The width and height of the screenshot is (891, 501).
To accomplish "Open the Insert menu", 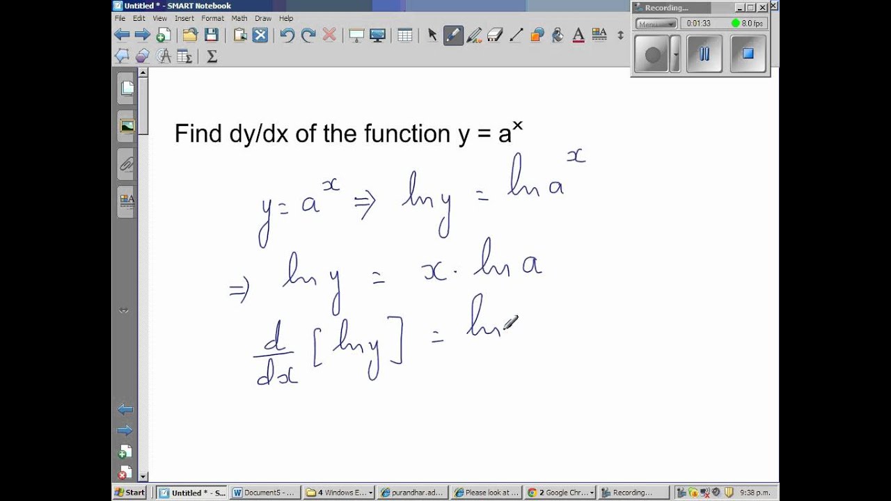I will pyautogui.click(x=184, y=18).
